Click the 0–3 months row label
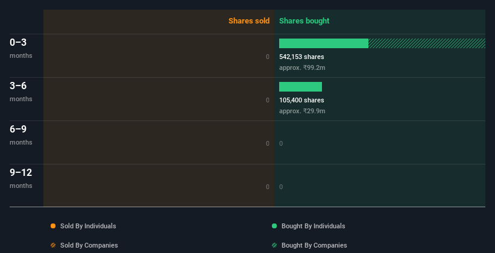The height and width of the screenshot is (253, 495). click(21, 48)
